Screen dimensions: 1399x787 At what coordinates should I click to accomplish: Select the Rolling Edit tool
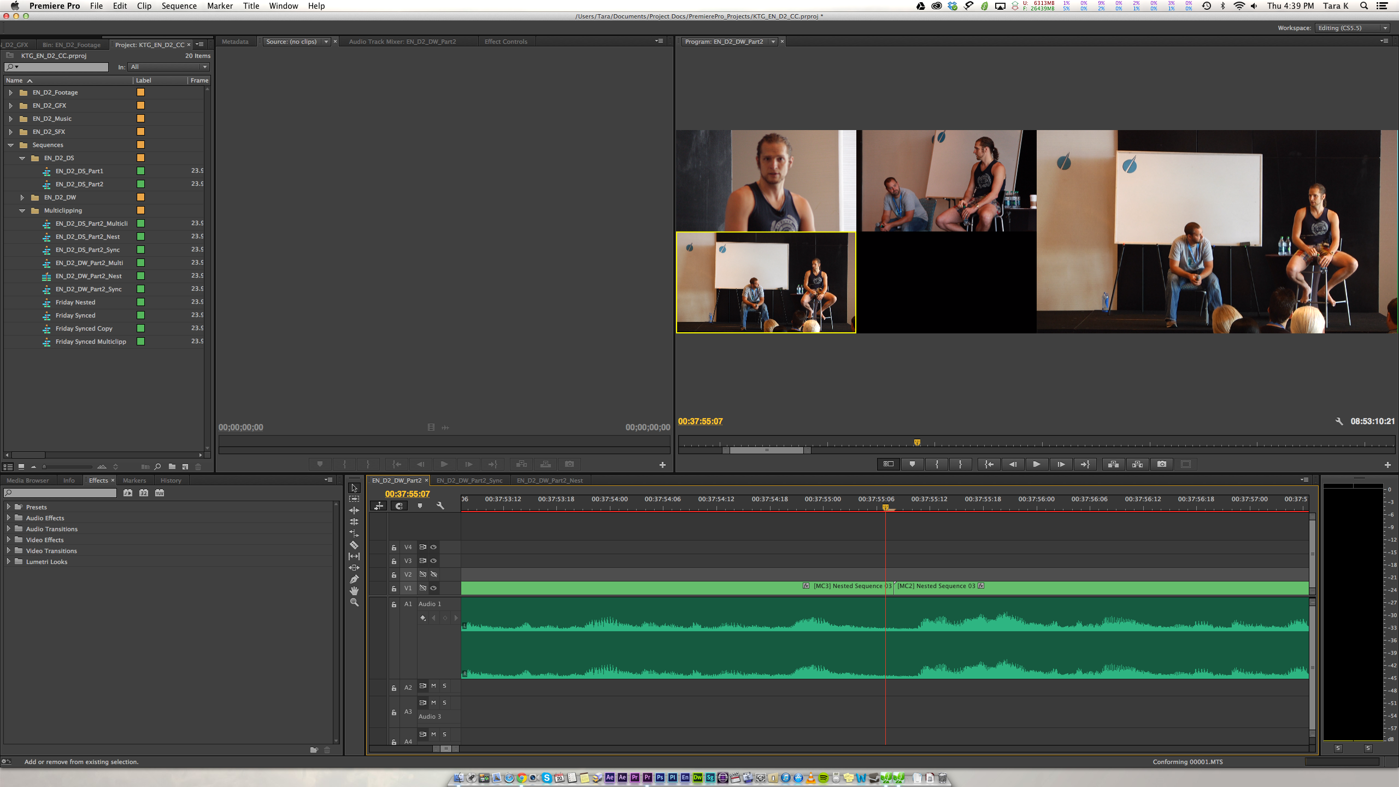pos(354,522)
